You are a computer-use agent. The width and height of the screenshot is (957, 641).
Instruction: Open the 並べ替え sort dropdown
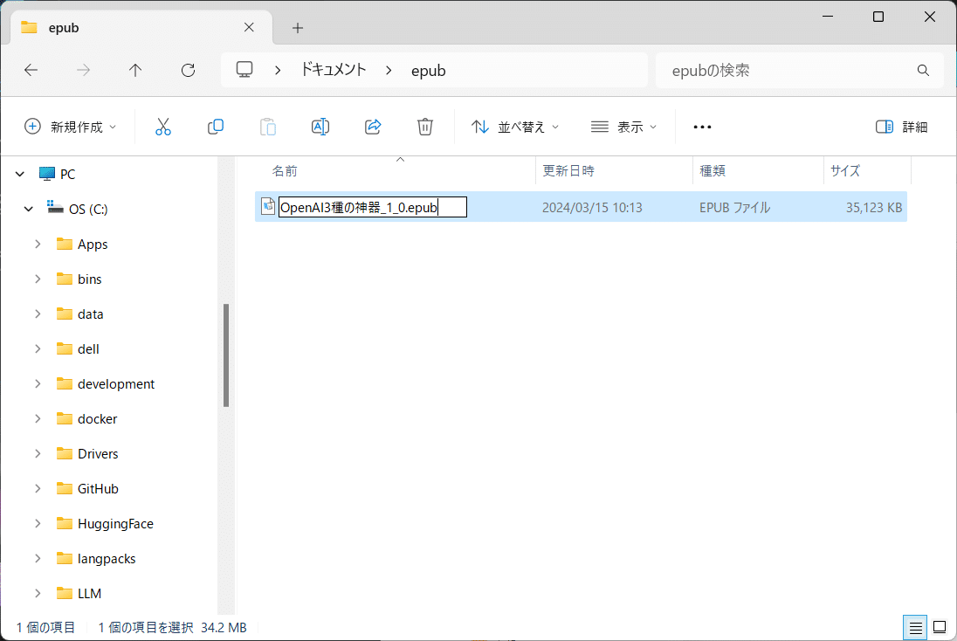(515, 127)
